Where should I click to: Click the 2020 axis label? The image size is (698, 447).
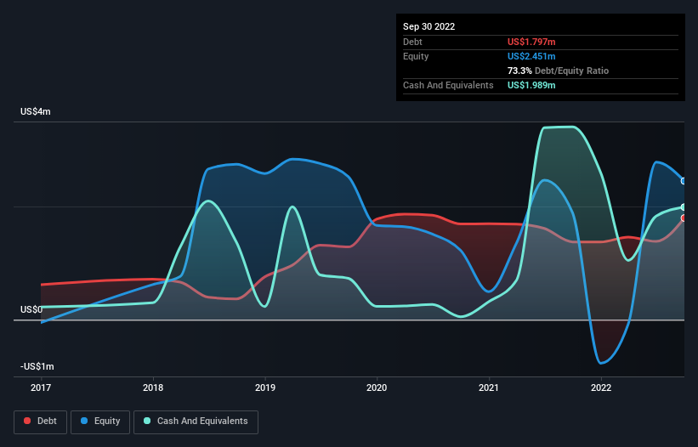tap(377, 388)
